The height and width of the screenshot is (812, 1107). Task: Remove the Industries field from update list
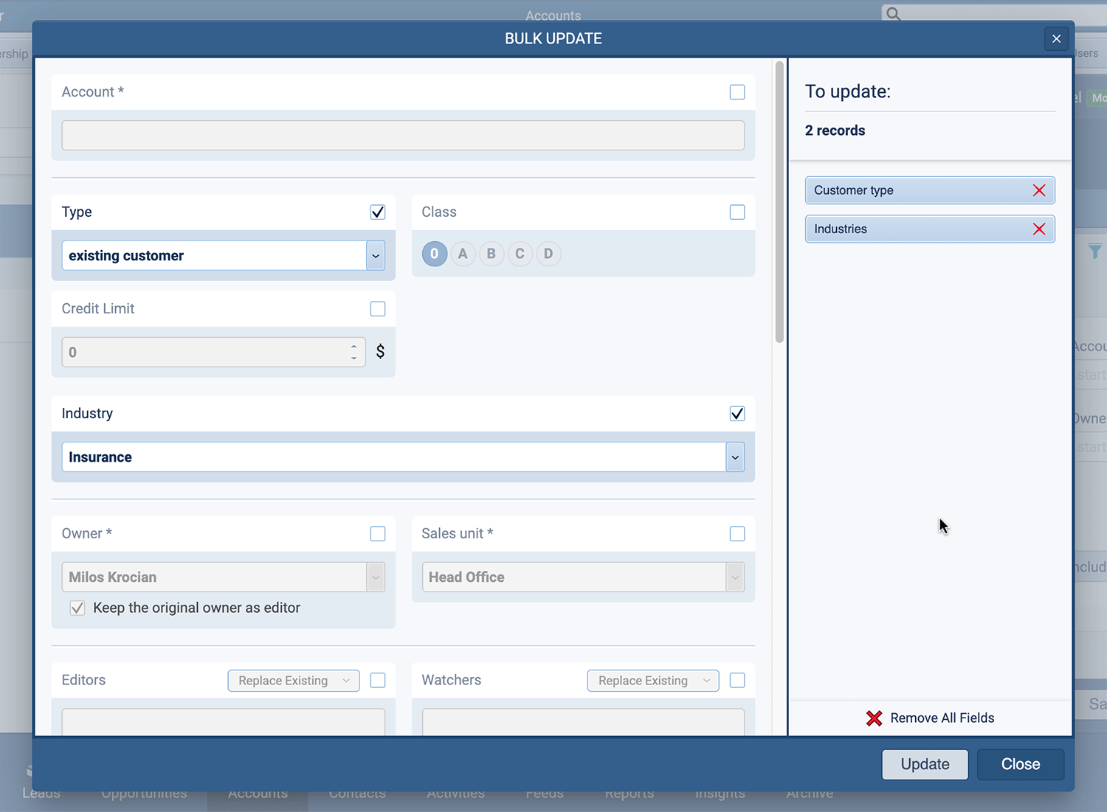(x=1039, y=229)
